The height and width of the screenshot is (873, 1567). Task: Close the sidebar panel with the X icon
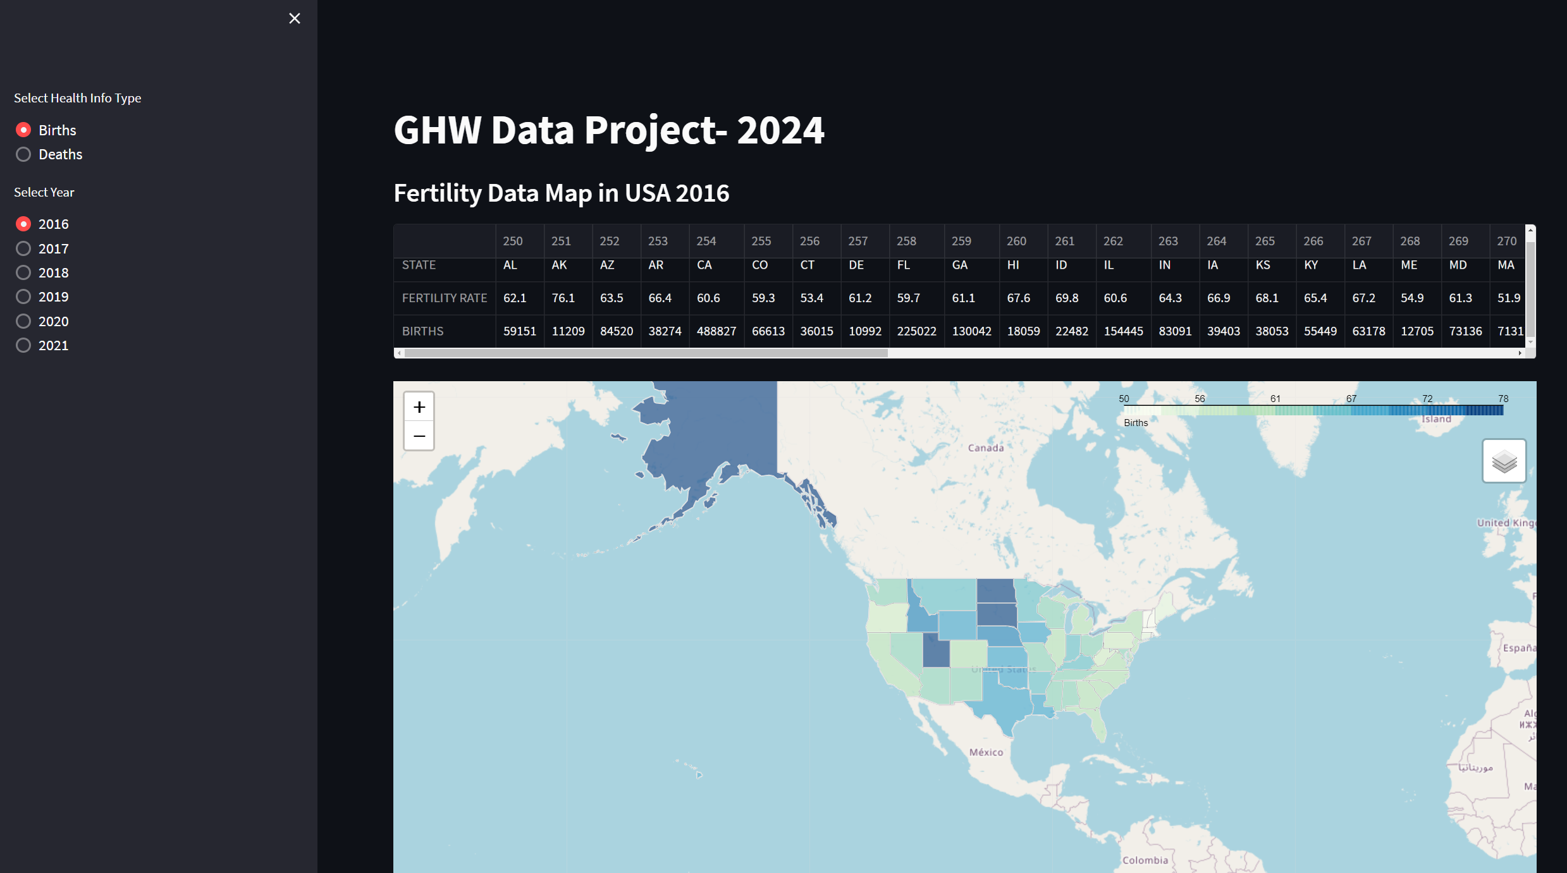tap(294, 18)
